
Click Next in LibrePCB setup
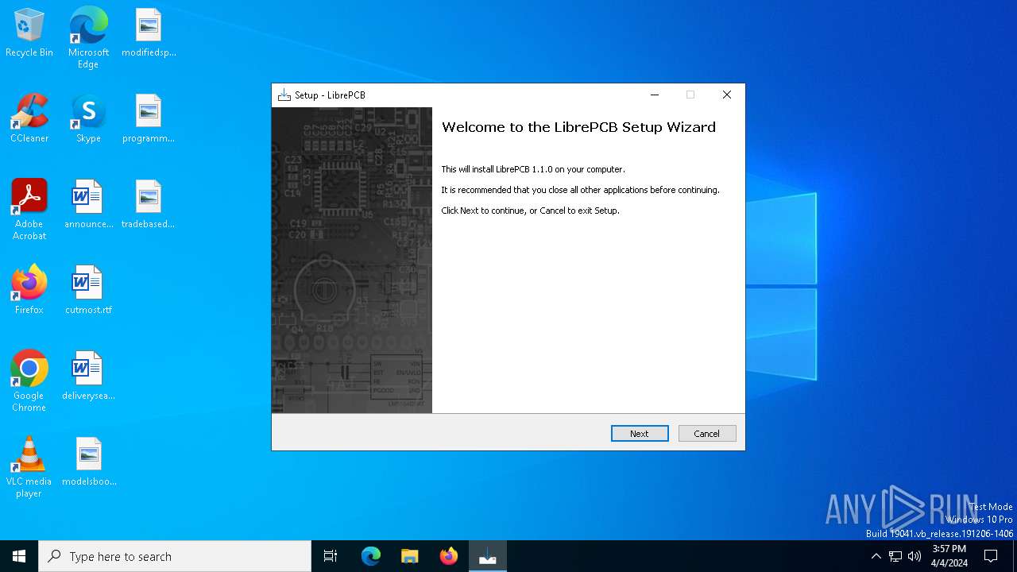tap(640, 433)
